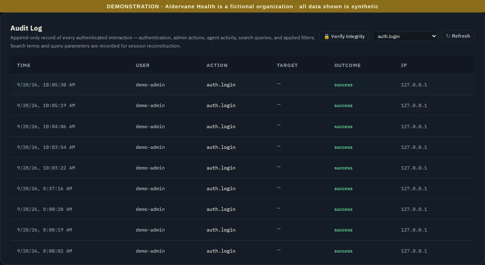Viewport: 485px width, 265px height.
Task: Open the auth.login action filter dropdown
Action: 405,36
